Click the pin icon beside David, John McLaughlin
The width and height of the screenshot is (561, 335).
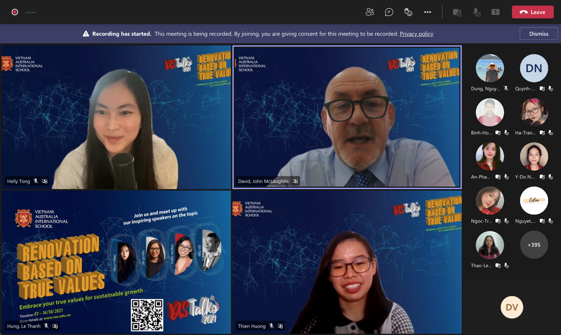(295, 181)
